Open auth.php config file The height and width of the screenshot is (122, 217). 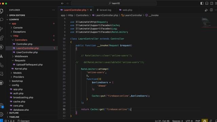(18, 94)
